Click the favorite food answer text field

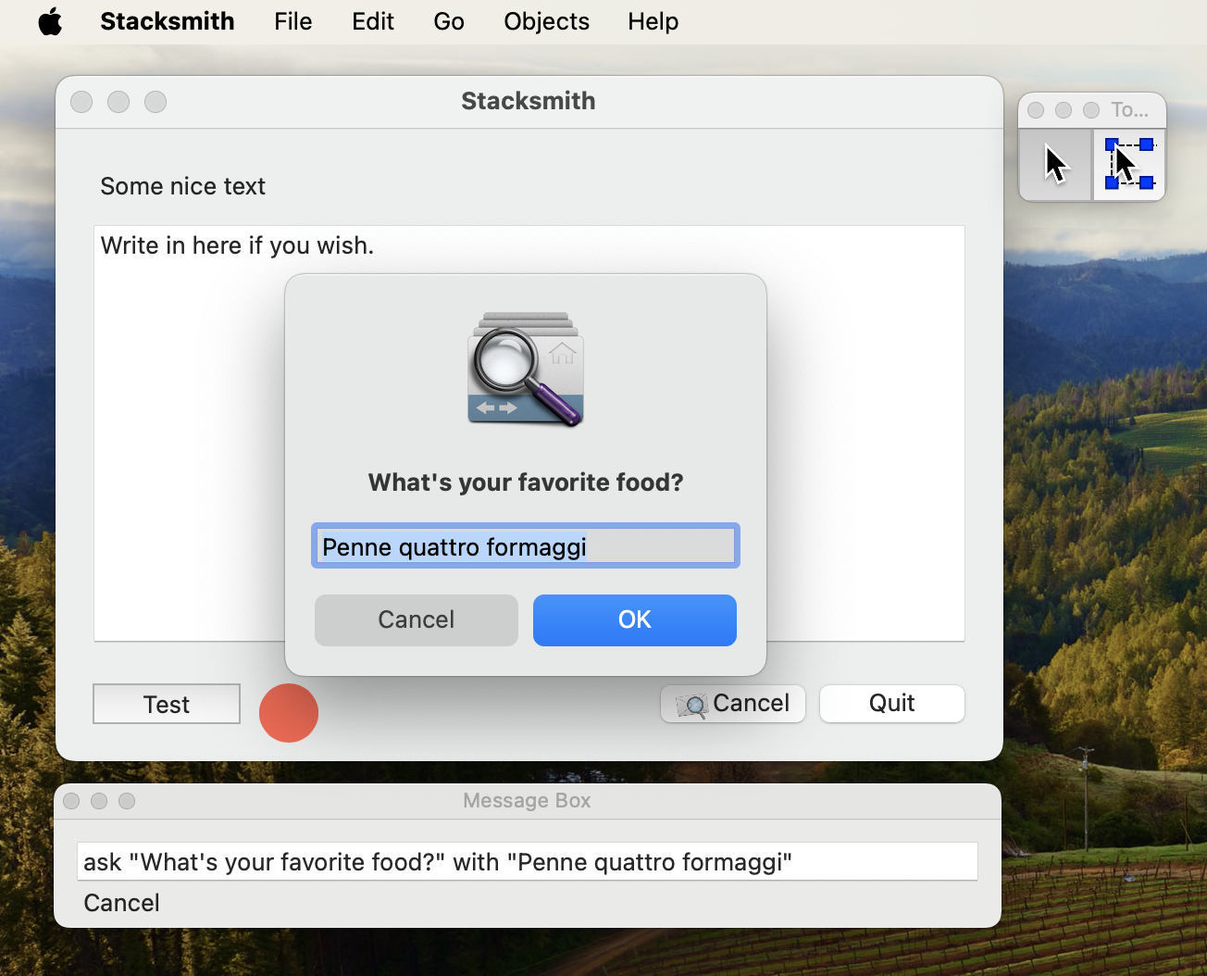tap(526, 546)
